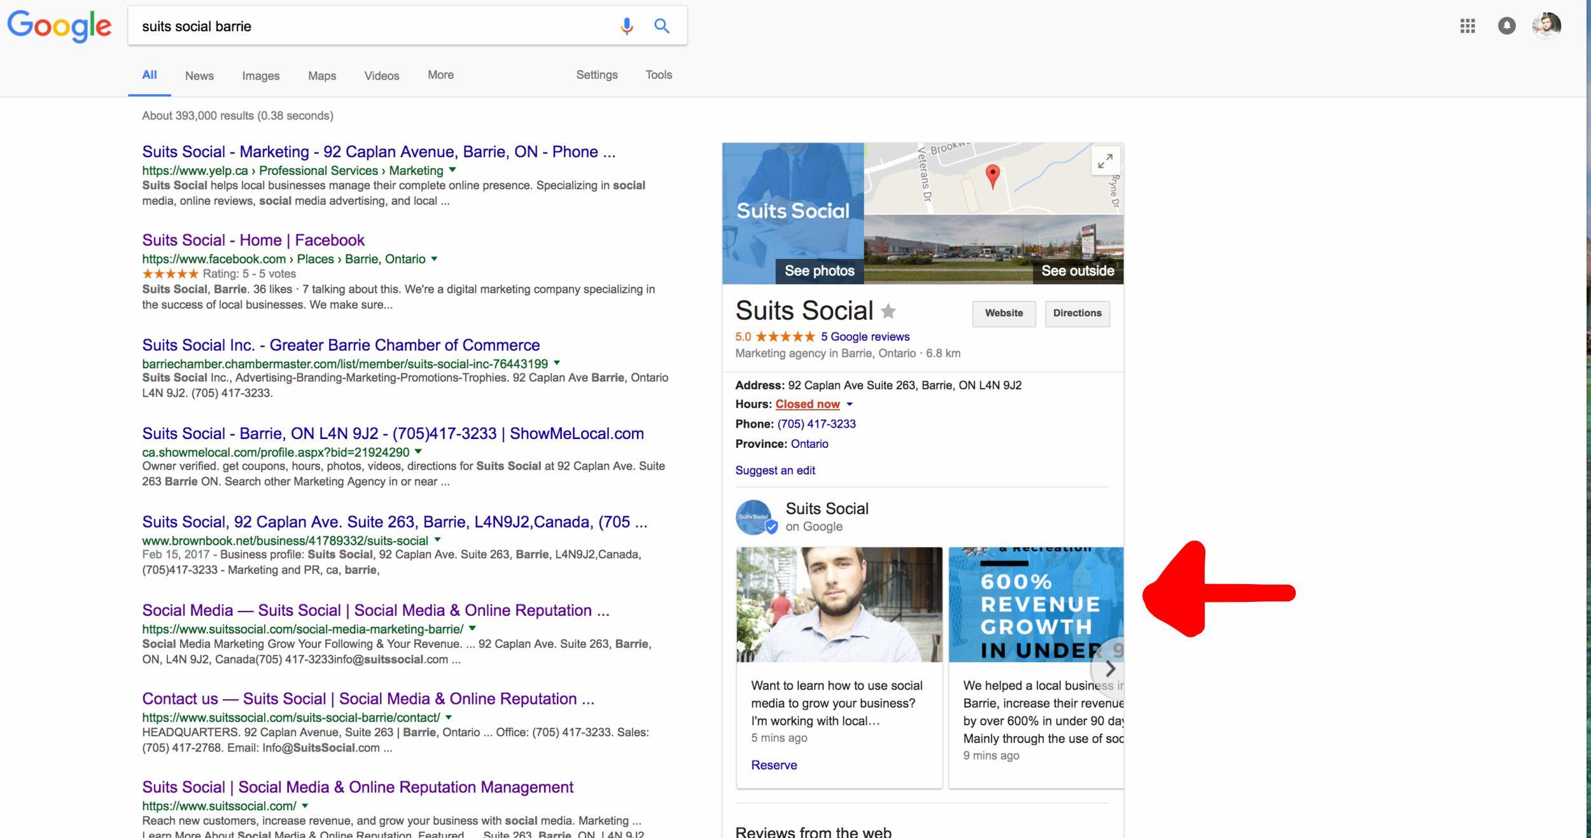Open Social Media — Suits Social result
Viewport: 1591px width, 838px height.
pyautogui.click(x=375, y=611)
